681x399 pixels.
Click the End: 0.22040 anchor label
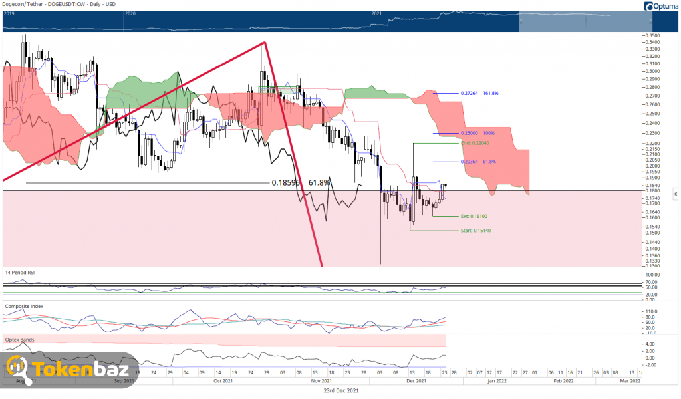click(x=475, y=143)
